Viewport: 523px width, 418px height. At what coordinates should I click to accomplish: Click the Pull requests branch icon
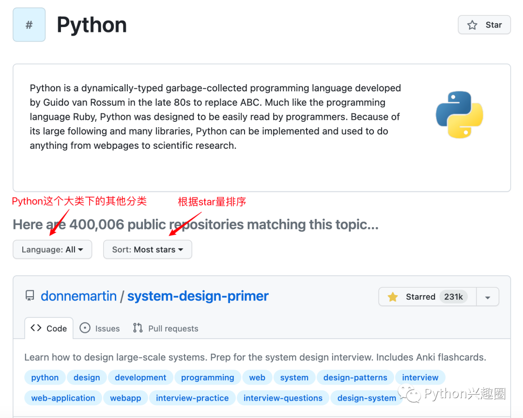point(137,328)
